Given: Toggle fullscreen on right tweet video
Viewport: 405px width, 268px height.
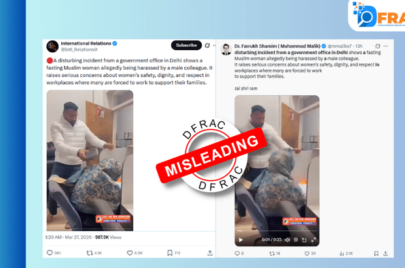Looking at the screenshot, I should coord(313,240).
